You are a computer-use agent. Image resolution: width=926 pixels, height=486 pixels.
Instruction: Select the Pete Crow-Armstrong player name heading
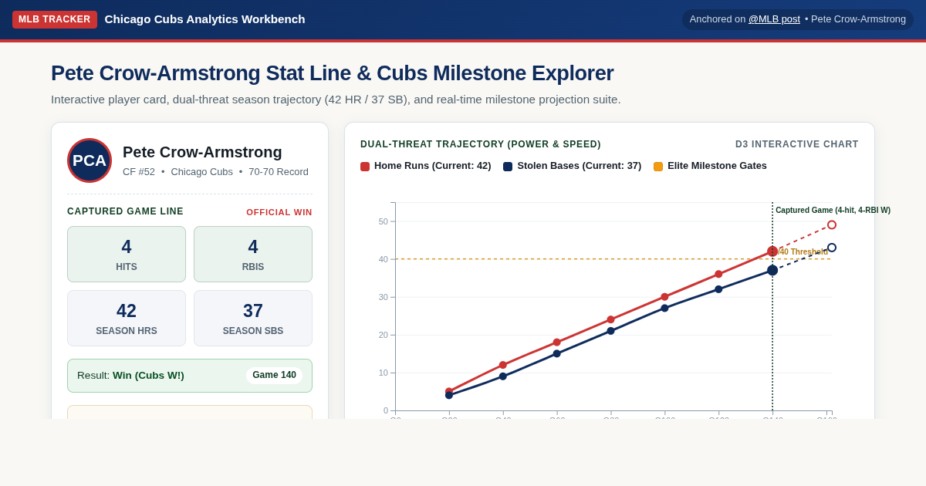coord(202,152)
